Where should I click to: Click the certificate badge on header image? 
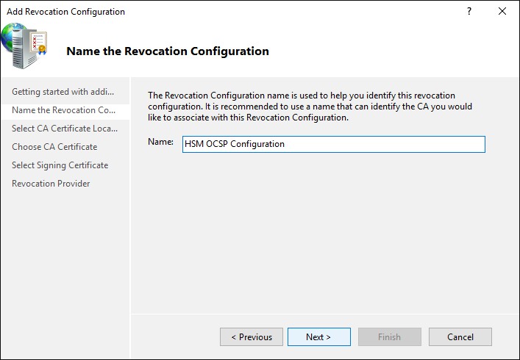coord(39,43)
